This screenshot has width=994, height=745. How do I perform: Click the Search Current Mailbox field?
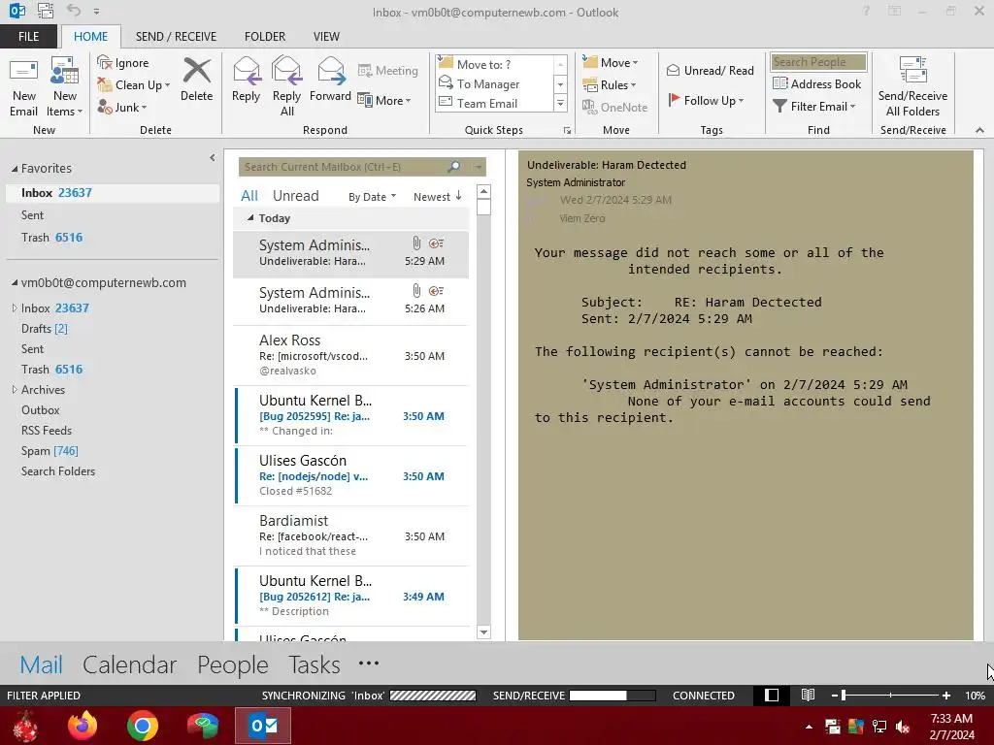coord(343,167)
